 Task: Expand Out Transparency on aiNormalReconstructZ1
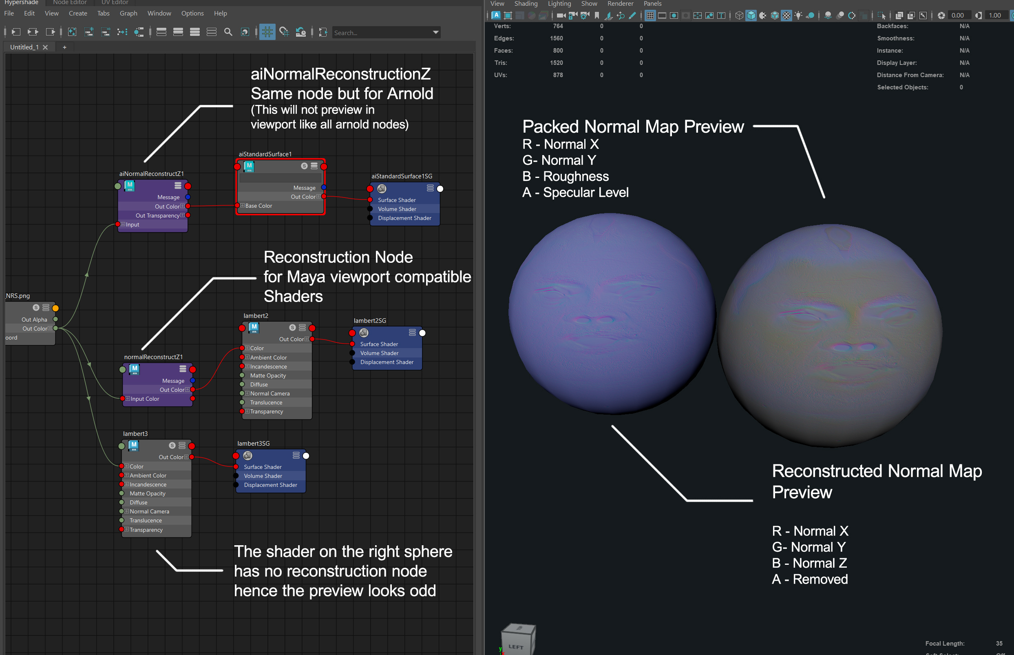[x=183, y=215]
